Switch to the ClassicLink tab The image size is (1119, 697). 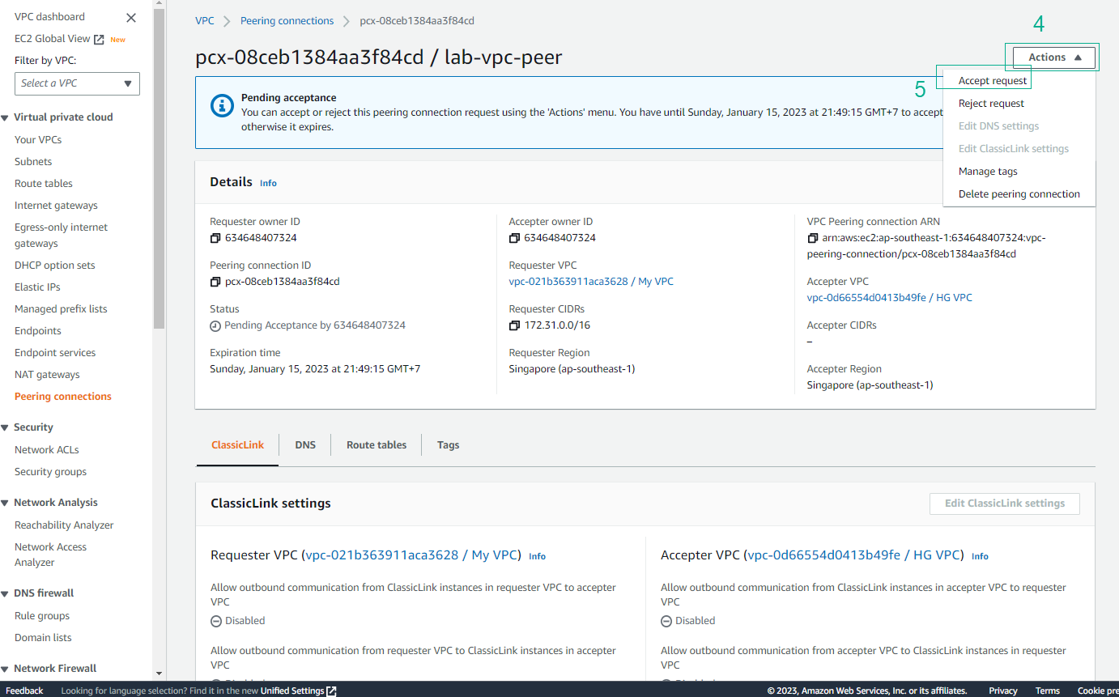pos(237,445)
